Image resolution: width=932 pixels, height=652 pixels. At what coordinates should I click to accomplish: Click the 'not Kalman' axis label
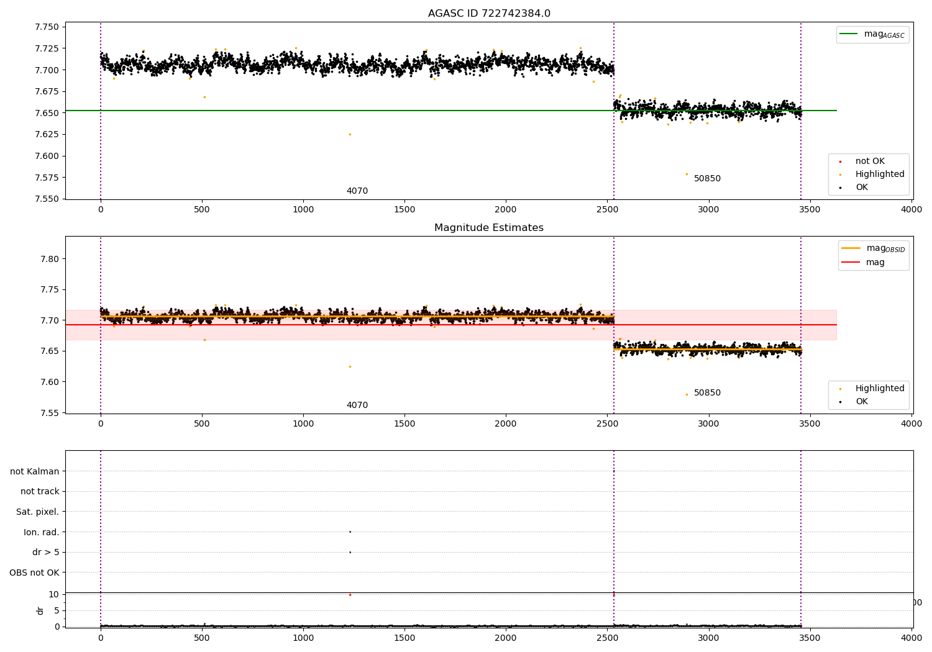coord(35,471)
